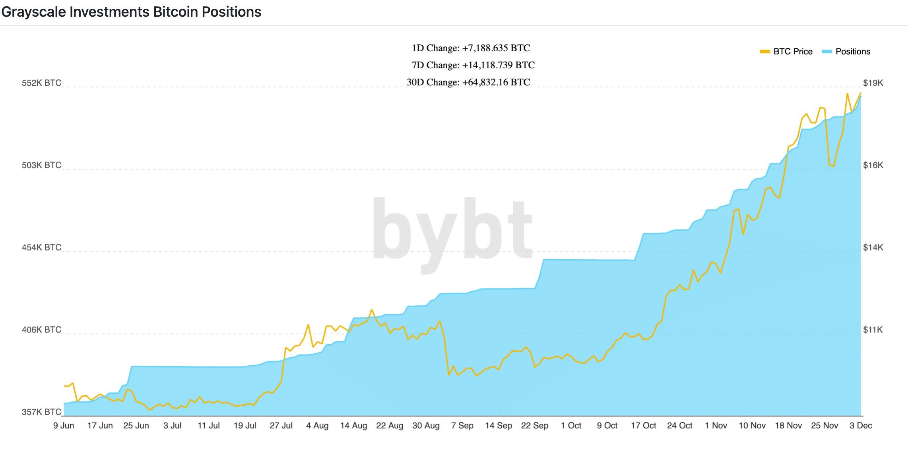Click the 454K BTC y-axis label
Image resolution: width=908 pixels, height=463 pixels.
coord(41,247)
